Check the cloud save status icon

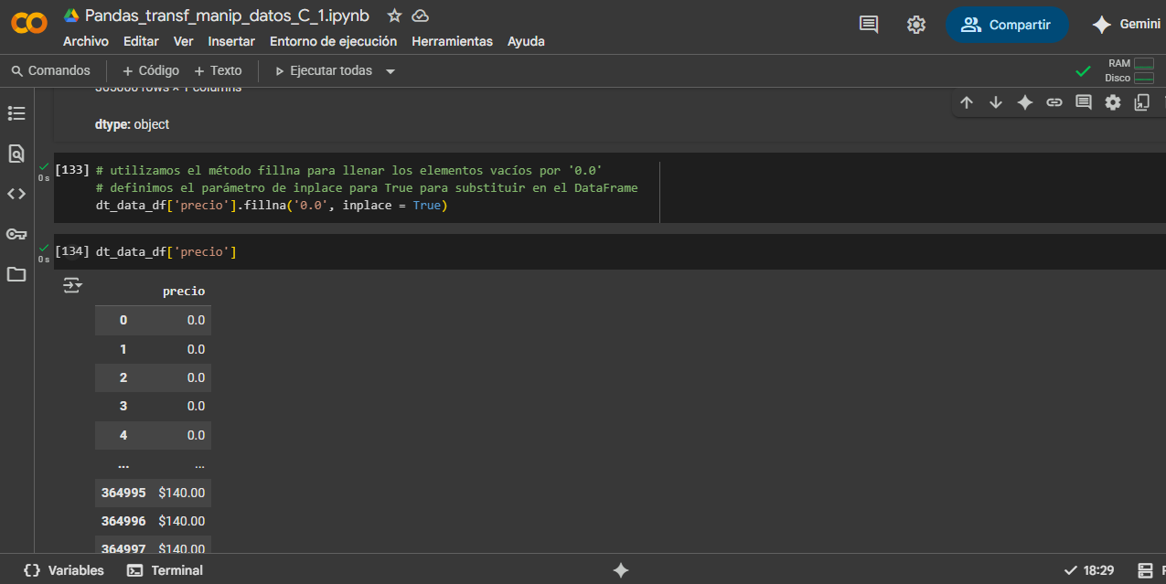(x=421, y=16)
